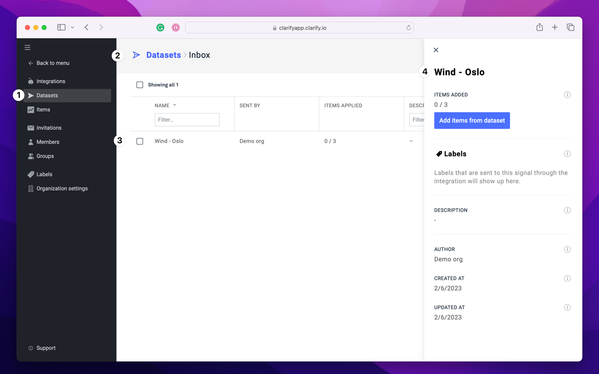The width and height of the screenshot is (599, 374).
Task: Go back to menu
Action: click(x=49, y=63)
